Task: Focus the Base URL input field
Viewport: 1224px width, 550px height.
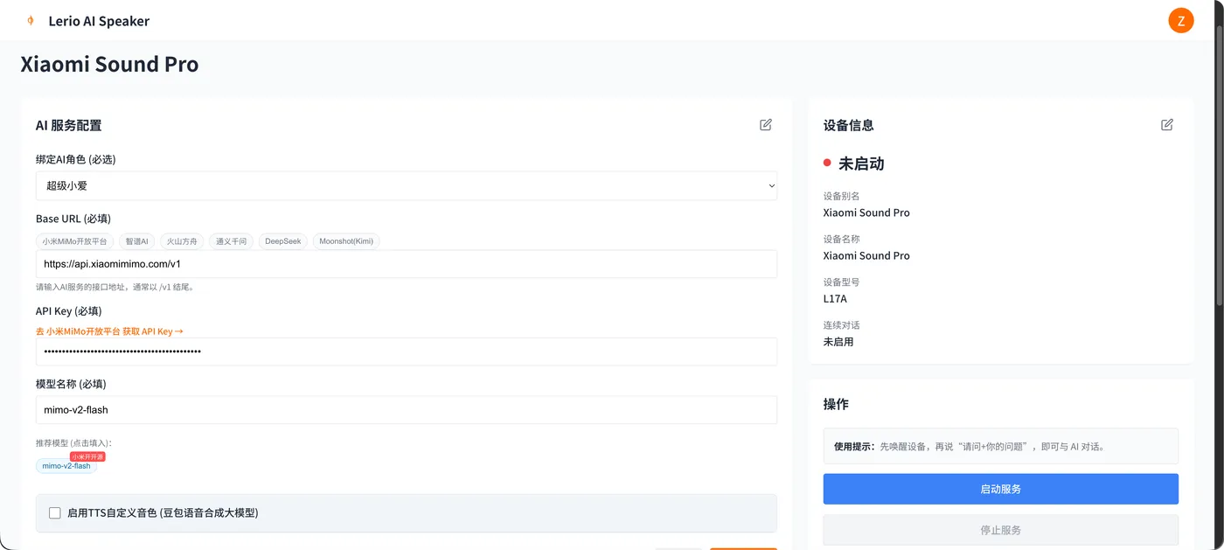Action: pyautogui.click(x=407, y=264)
